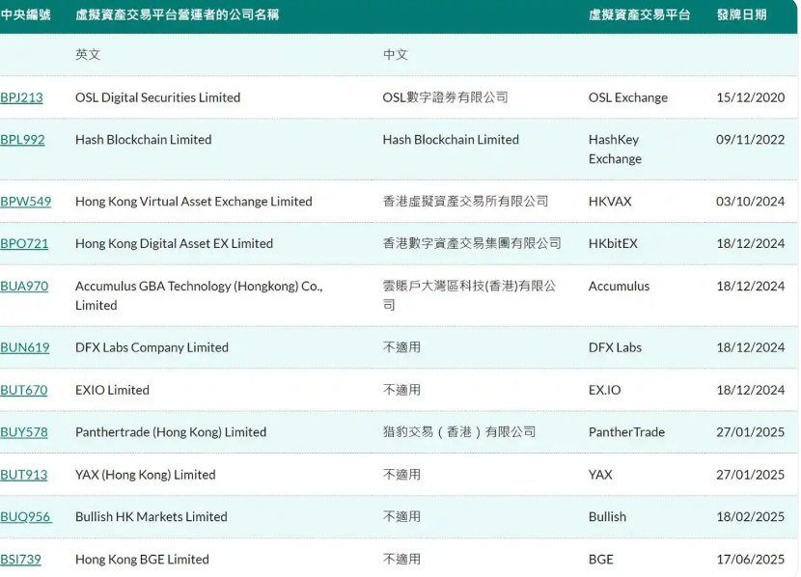The width and height of the screenshot is (801, 577).
Task: Select the EX.IO platform cell
Action: [x=605, y=390]
